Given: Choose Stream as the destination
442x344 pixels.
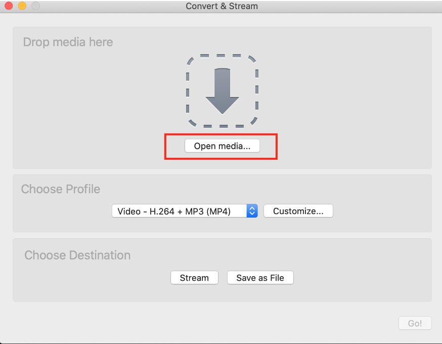Looking at the screenshot, I should (194, 278).
